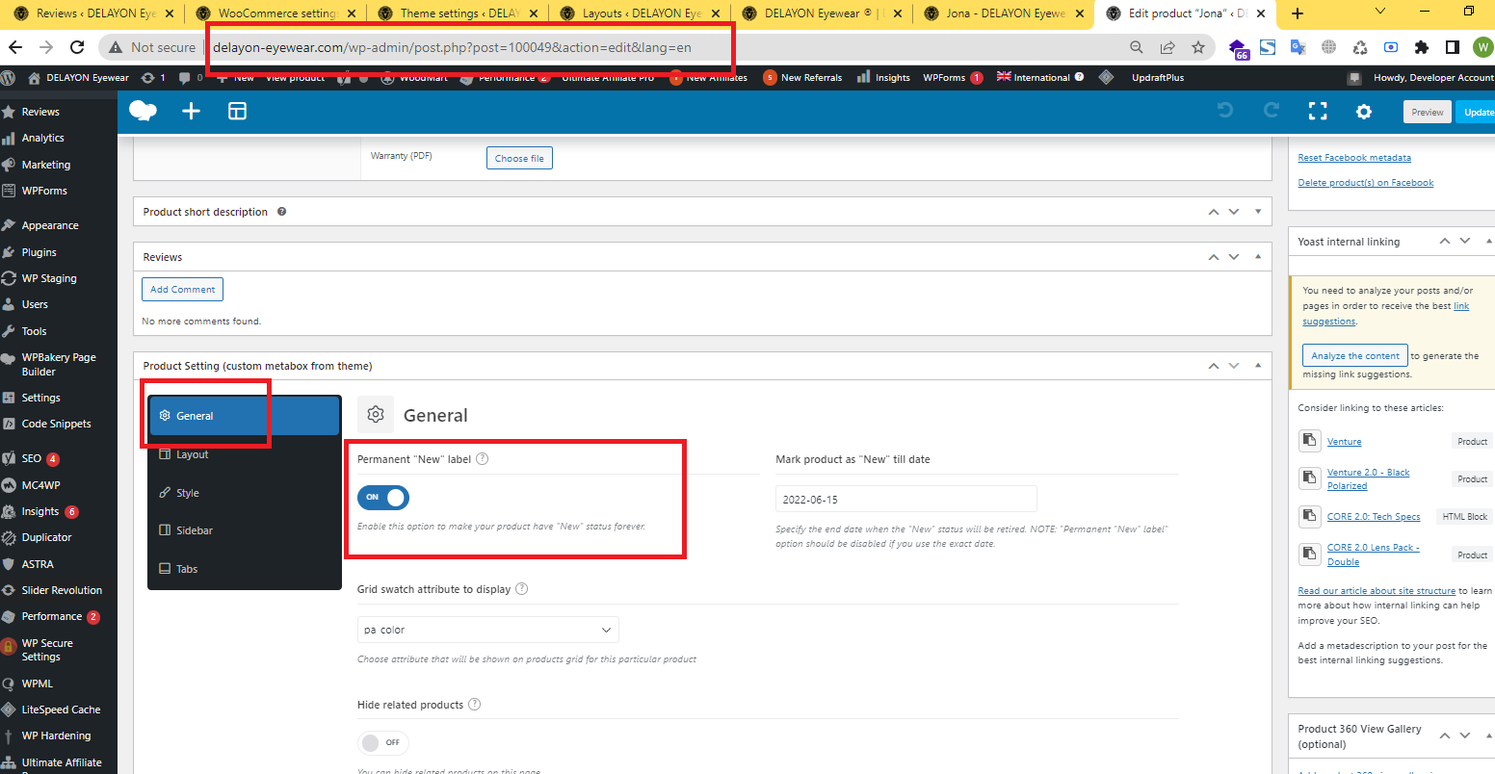Click General section gear icon heading
This screenshot has width=1495, height=774.
[376, 415]
